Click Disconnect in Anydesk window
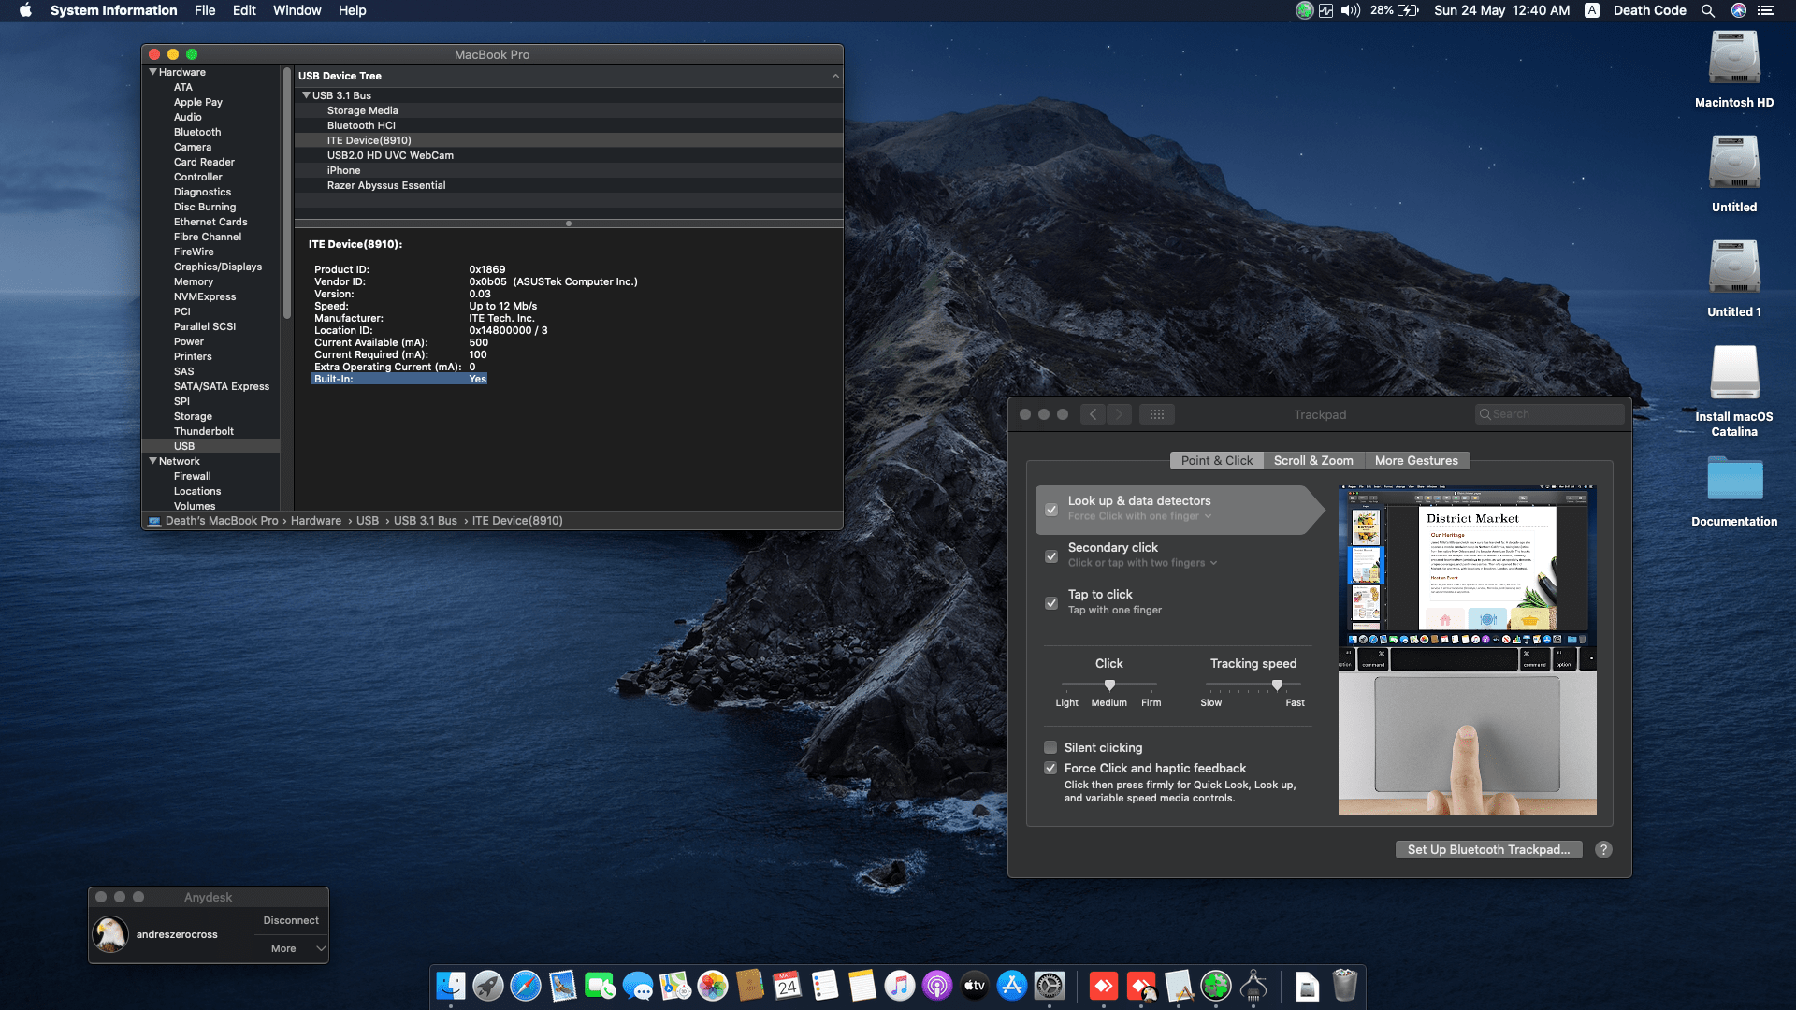 tap(291, 920)
